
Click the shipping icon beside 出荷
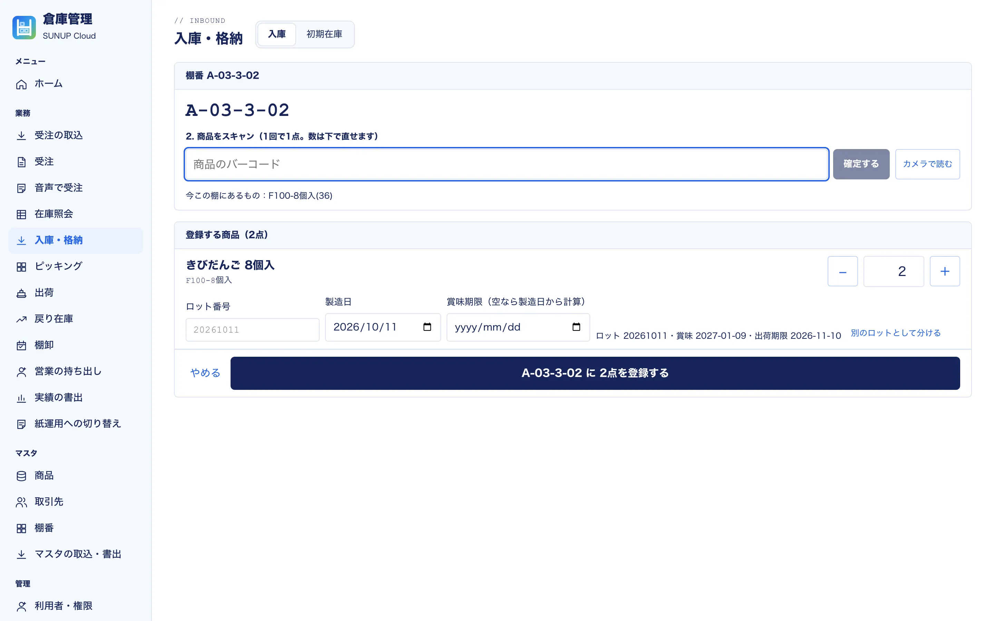pyautogui.click(x=21, y=293)
